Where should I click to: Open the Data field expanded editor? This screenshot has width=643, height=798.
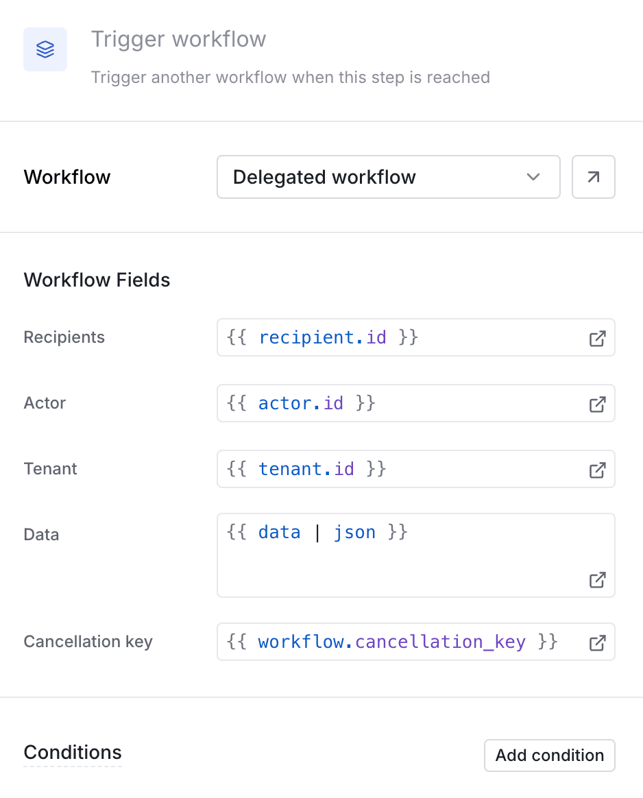pos(597,580)
